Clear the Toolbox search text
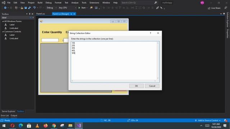Screen dimensions: 230x129 31,18
